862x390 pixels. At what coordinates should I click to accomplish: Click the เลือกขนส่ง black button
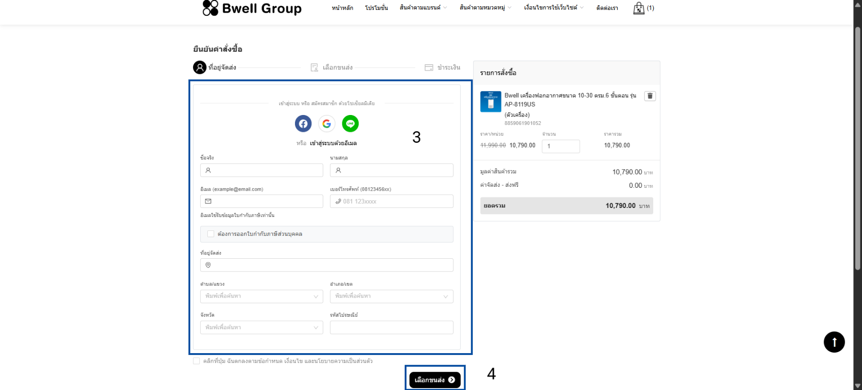[x=434, y=380]
